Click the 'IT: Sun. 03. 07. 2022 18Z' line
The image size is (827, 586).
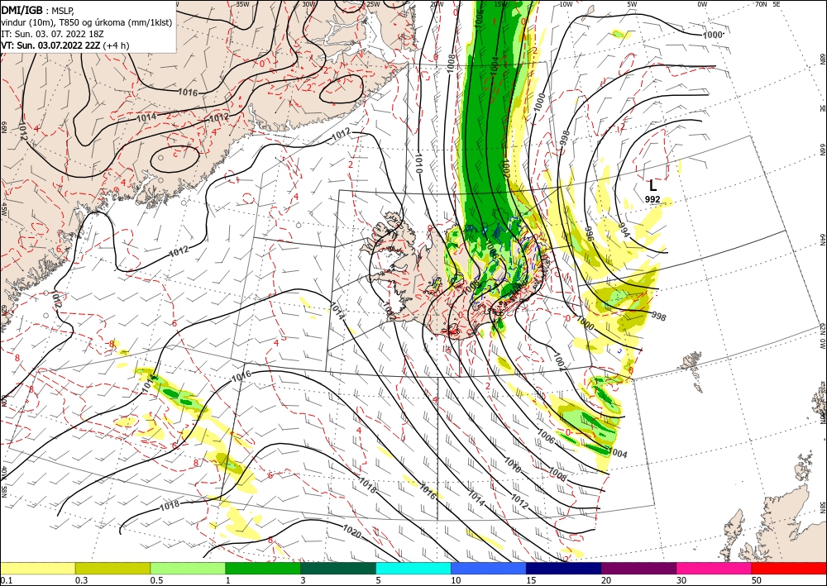53,34
